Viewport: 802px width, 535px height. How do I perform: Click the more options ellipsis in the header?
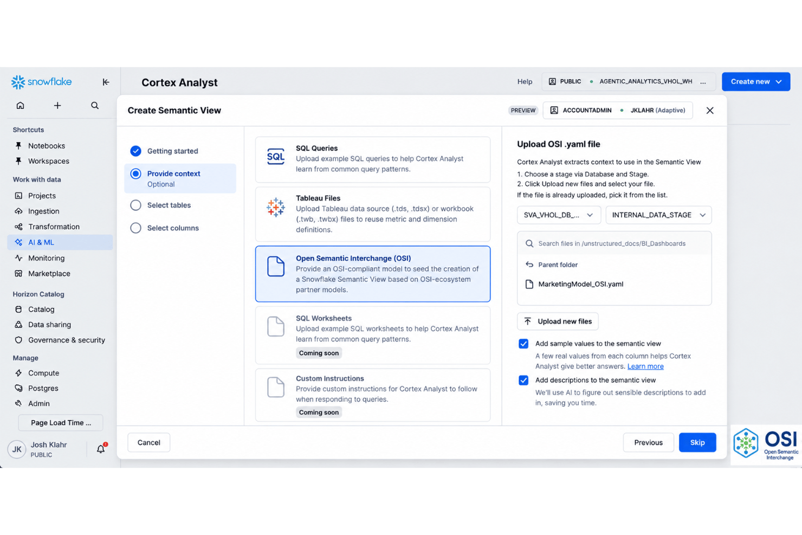tap(703, 82)
